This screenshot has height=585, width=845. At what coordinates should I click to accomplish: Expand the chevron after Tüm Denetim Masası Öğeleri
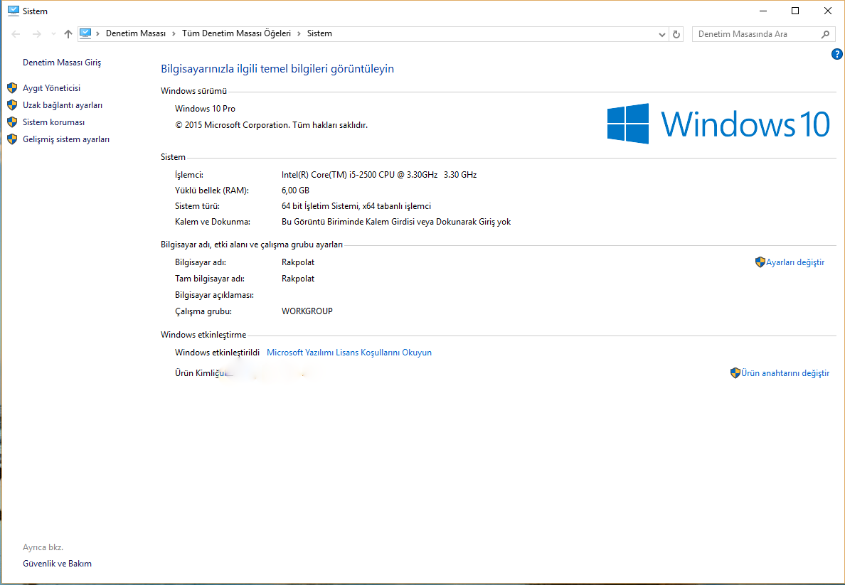[299, 33]
